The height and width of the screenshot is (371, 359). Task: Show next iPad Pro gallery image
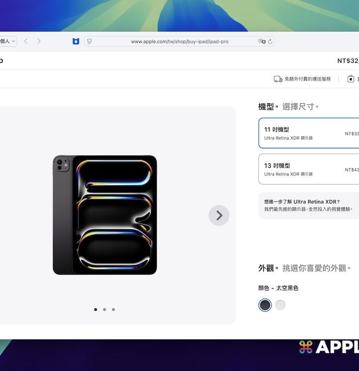(219, 216)
